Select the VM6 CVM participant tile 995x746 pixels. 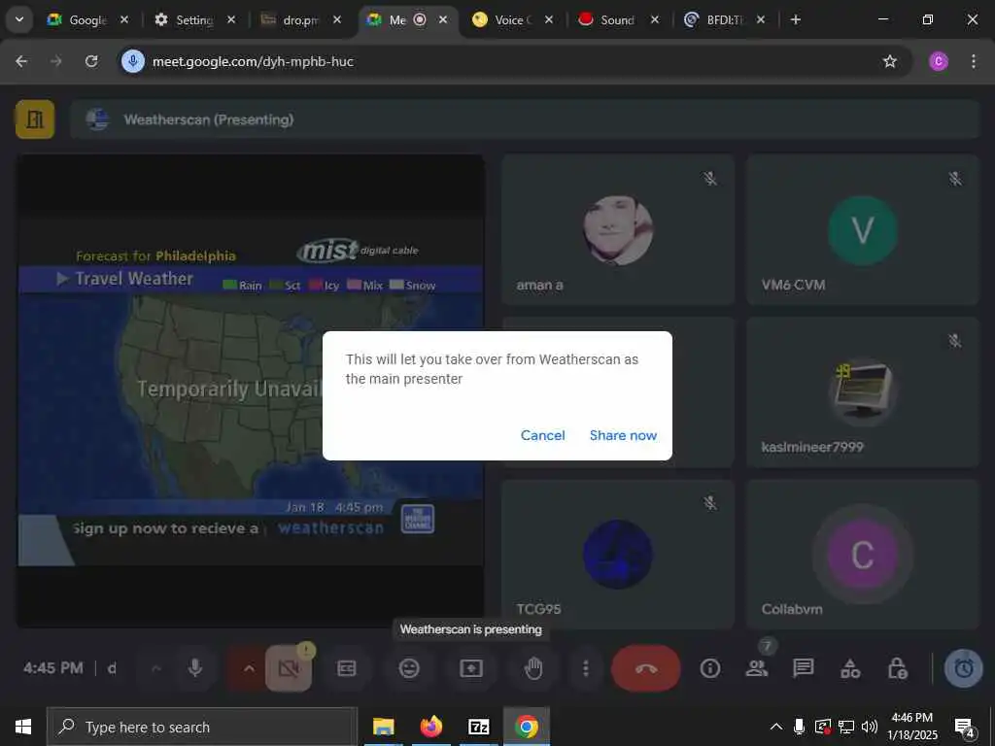pyautogui.click(x=863, y=229)
